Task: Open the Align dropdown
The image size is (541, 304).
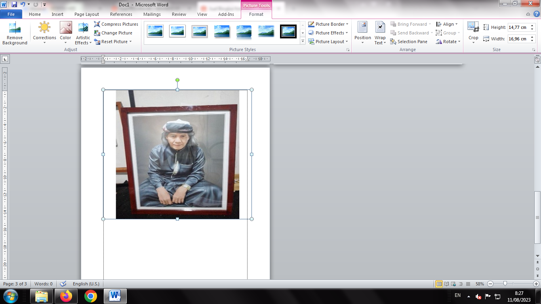Action: click(x=447, y=24)
